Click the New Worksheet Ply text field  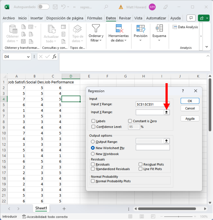pos(153,148)
